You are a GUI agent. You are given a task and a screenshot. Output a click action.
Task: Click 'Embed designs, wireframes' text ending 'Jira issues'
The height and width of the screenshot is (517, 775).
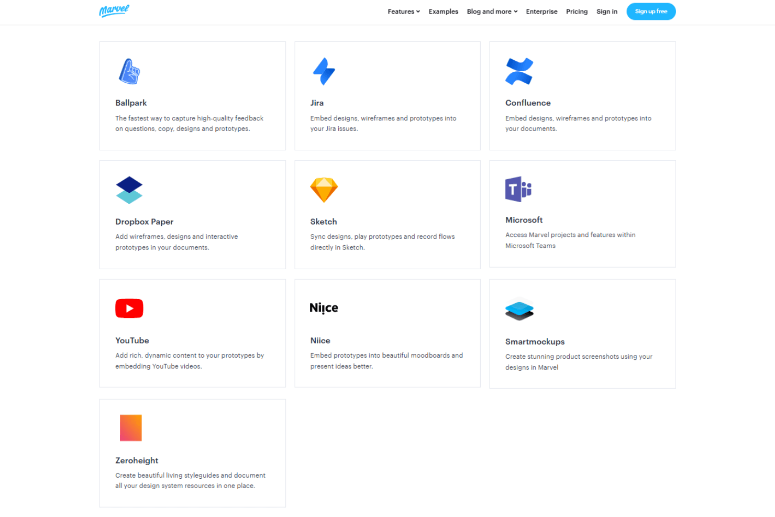pos(383,124)
